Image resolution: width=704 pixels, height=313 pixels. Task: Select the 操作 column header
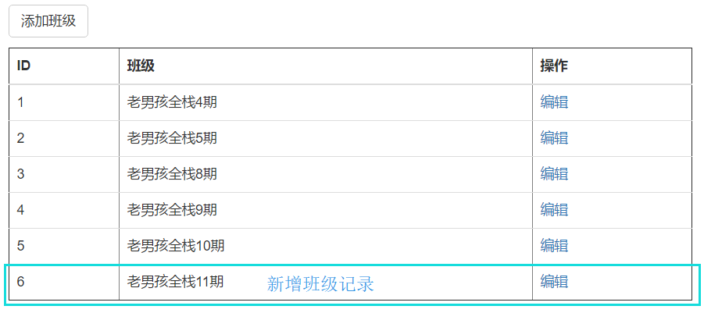(554, 66)
